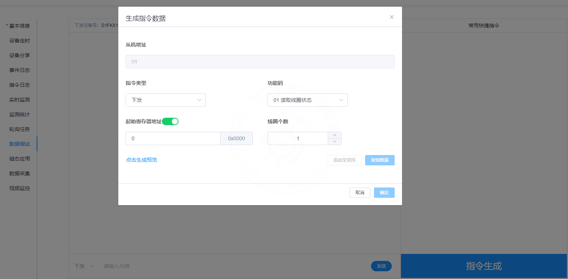
Task: Switch to 指令日志 in the sidebar
Action: 20,85
